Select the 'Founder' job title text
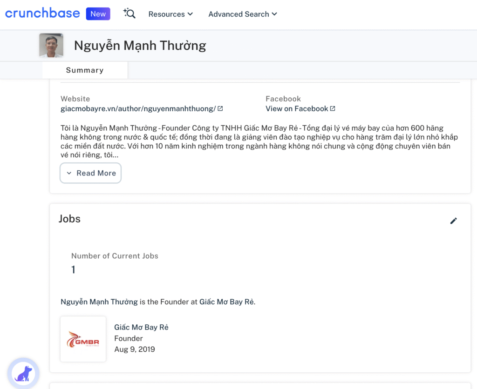Viewport: 477px width, 389px height. 129,339
